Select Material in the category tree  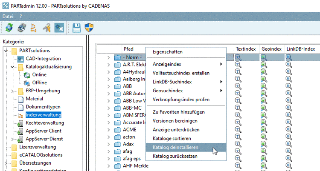pos(34,99)
